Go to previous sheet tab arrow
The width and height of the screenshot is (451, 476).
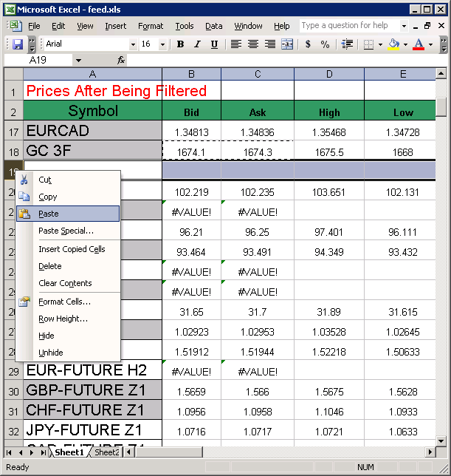click(21, 452)
